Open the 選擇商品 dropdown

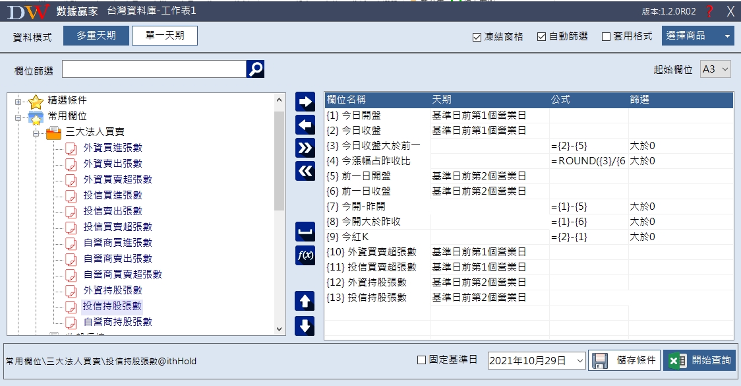click(x=697, y=36)
